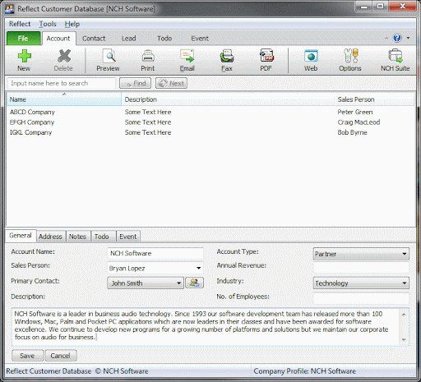Viewport: 421px width, 382px height.
Task: Click the New account toolbar icon
Action: [24, 60]
